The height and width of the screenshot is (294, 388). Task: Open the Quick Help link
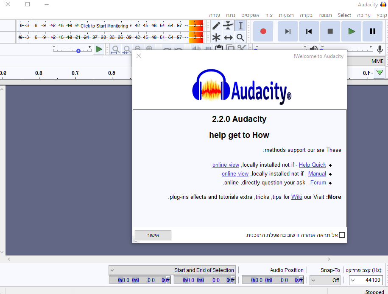pos(312,165)
